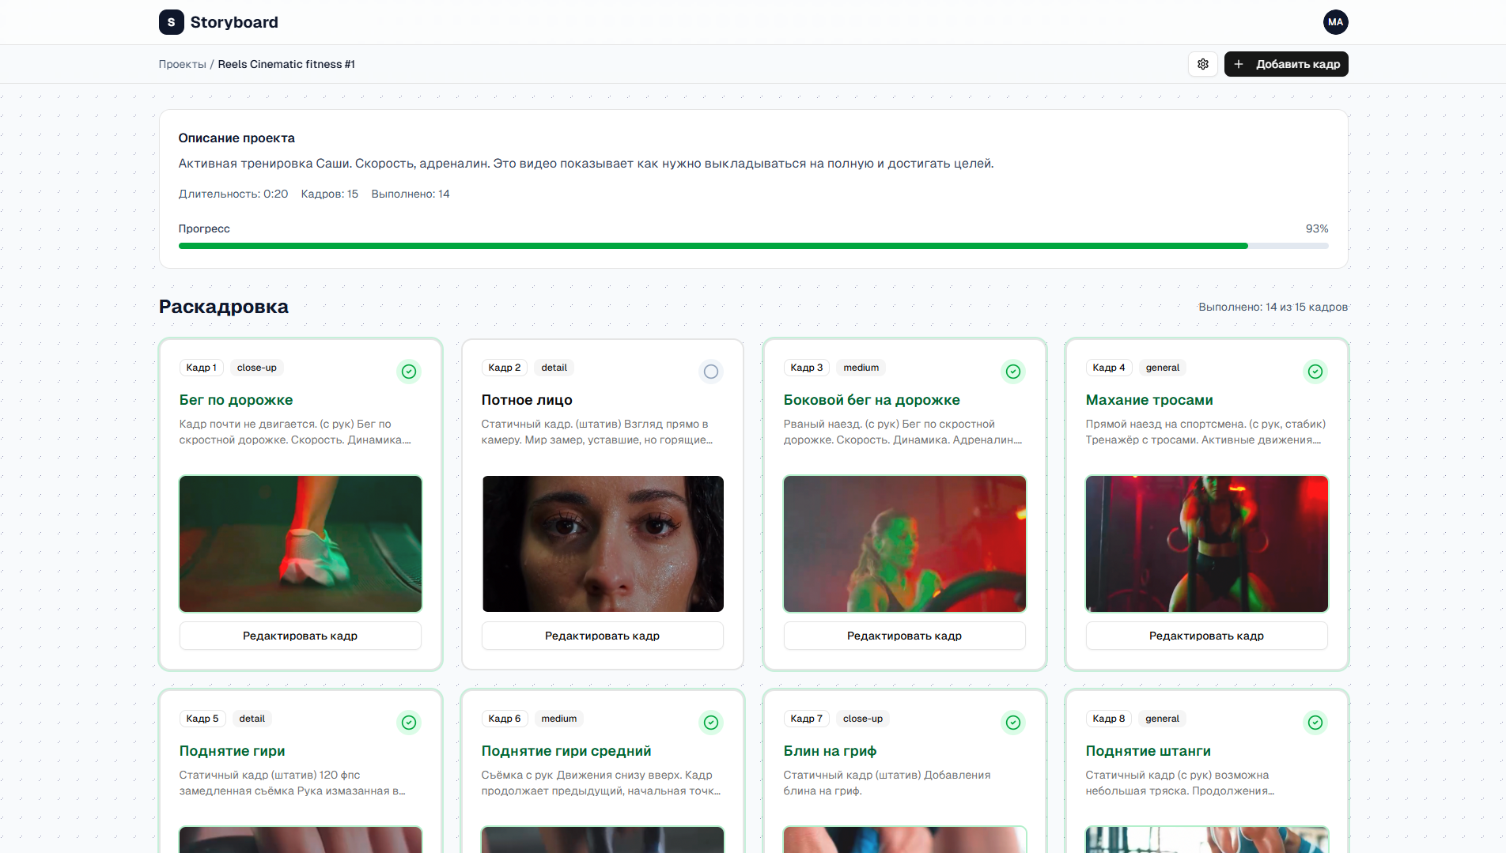The width and height of the screenshot is (1506, 853).
Task: Toggle completion check for Кадр 4
Action: tap(1315, 372)
